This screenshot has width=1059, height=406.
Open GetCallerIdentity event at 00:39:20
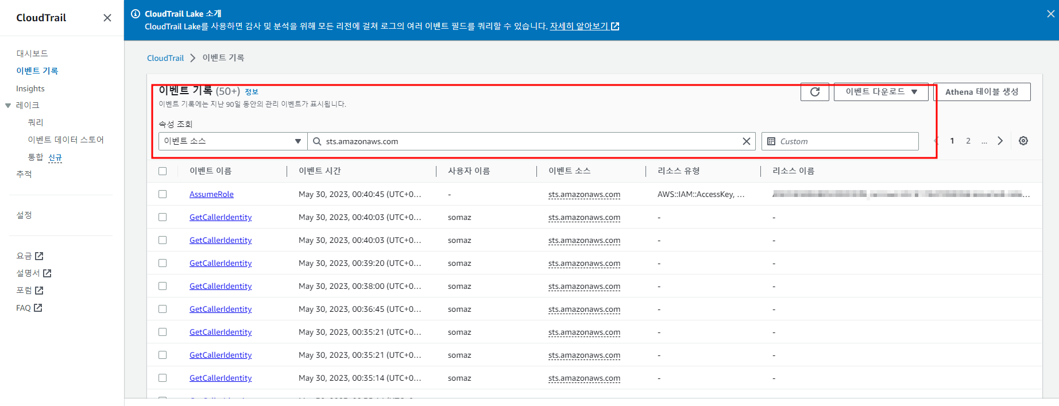coord(221,263)
